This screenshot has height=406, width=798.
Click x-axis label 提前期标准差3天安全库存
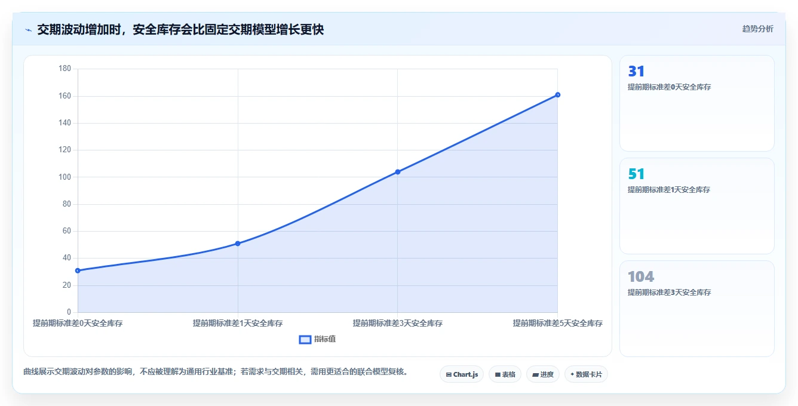tap(398, 323)
